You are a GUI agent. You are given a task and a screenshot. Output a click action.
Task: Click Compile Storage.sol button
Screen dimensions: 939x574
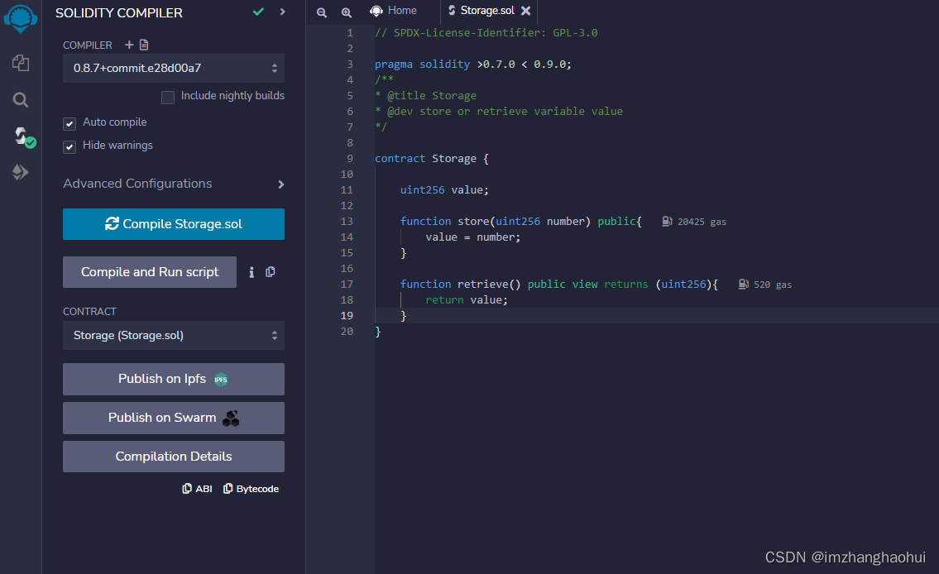[x=174, y=224]
